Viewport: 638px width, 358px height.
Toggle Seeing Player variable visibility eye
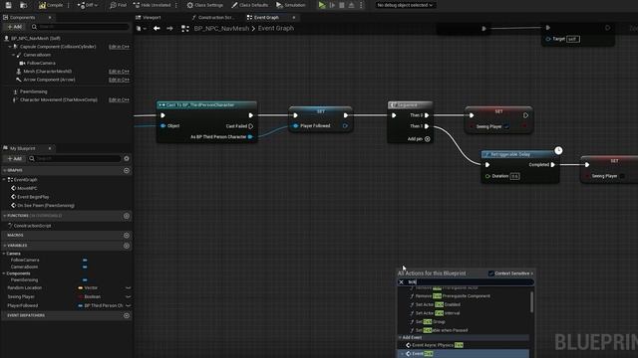129,296
